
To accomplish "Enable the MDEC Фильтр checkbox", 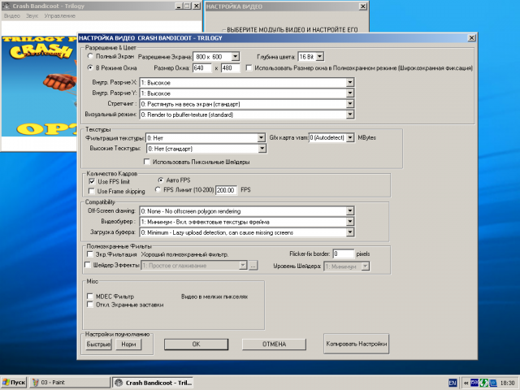I will tap(90, 296).
